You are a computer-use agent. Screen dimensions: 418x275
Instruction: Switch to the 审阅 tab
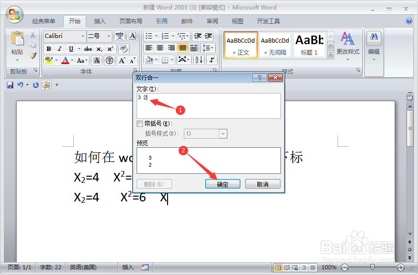pos(212,21)
